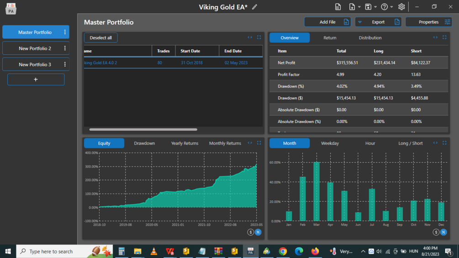The image size is (459, 258).
Task: Open the three-dot menu of New Portfolio 3
Action: coord(65,64)
